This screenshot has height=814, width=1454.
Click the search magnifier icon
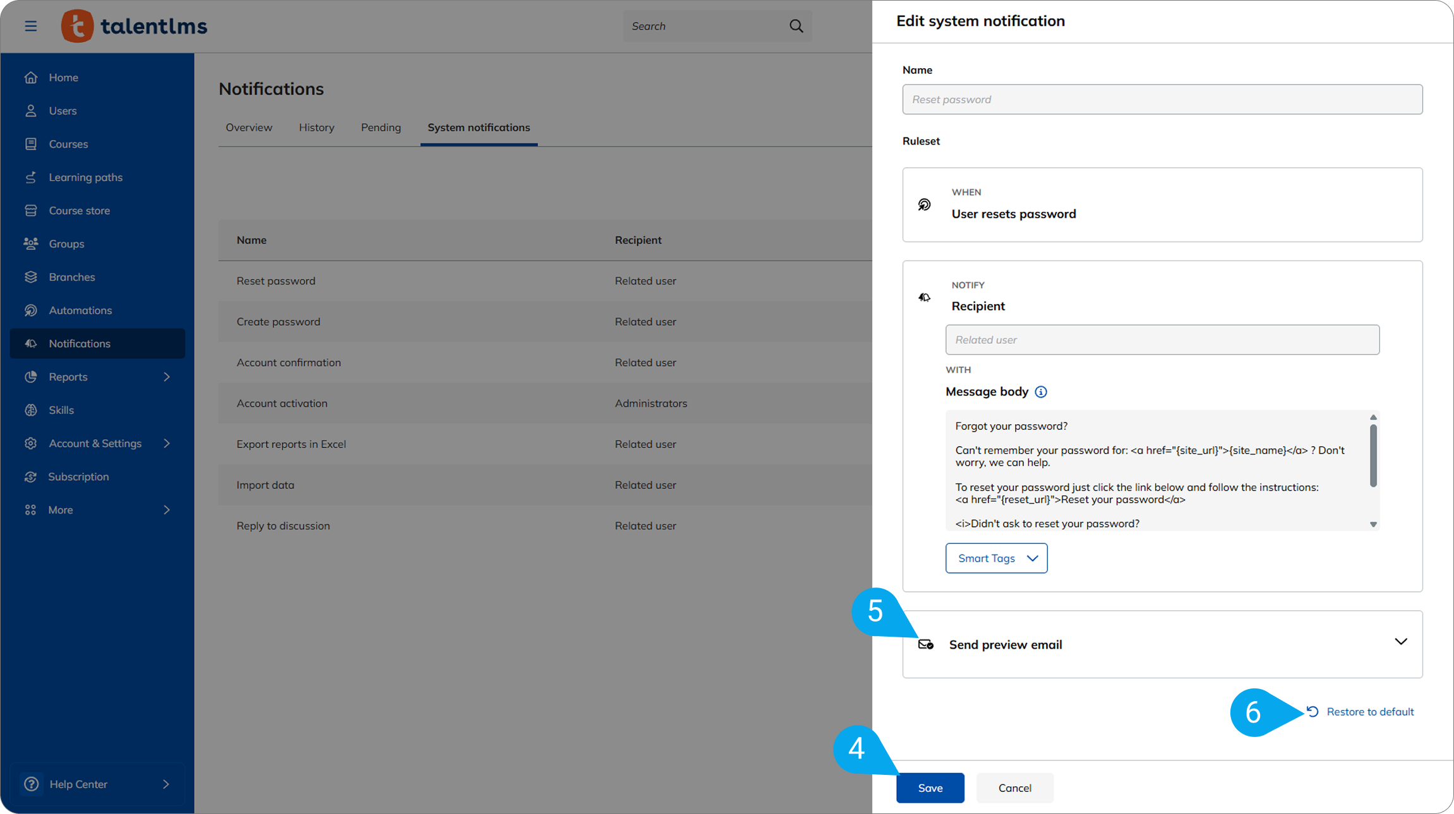796,26
